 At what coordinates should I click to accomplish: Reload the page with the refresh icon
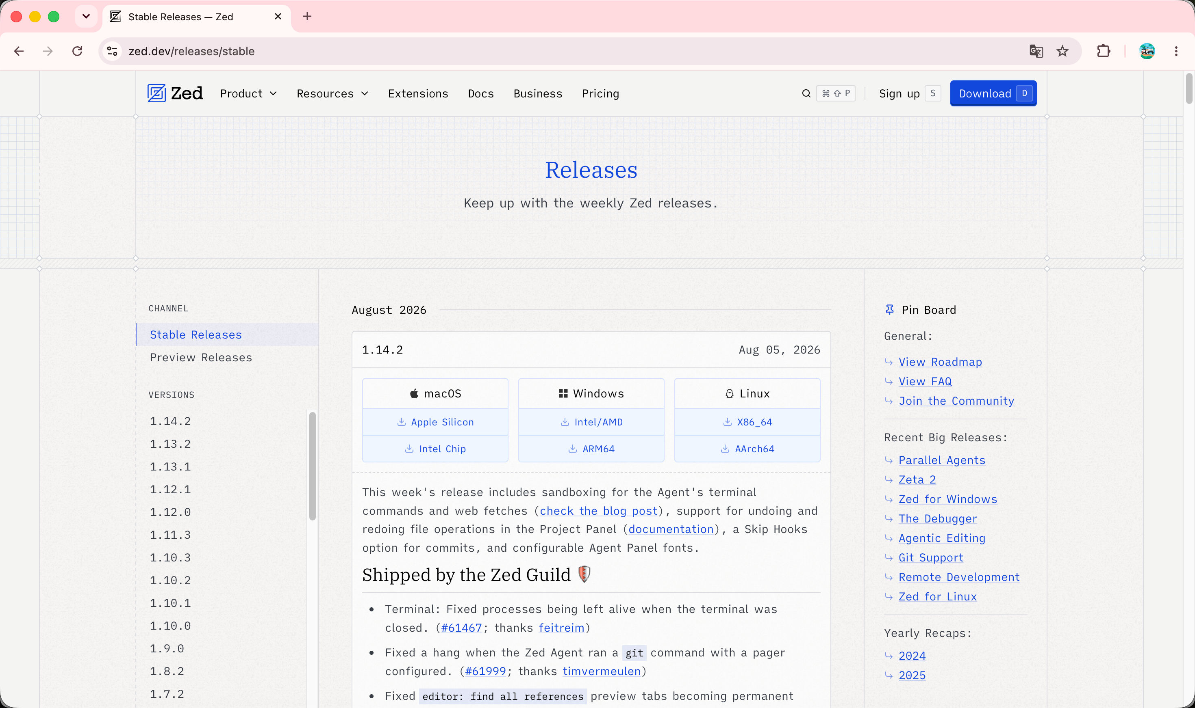tap(77, 51)
